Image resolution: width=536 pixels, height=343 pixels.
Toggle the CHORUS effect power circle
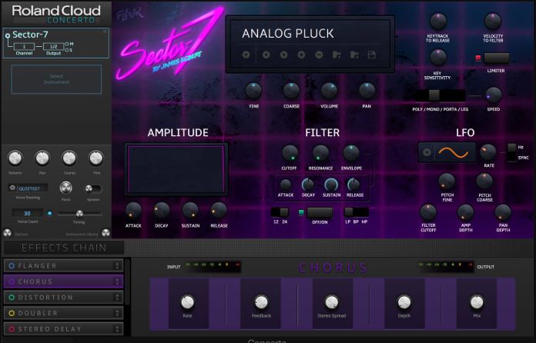pyautogui.click(x=12, y=281)
